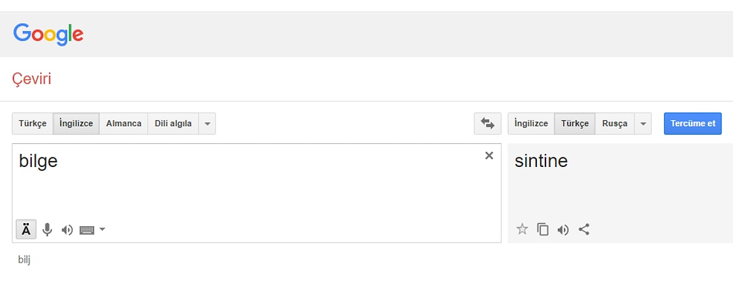
Task: Listen to source text speaker icon
Action: (67, 230)
